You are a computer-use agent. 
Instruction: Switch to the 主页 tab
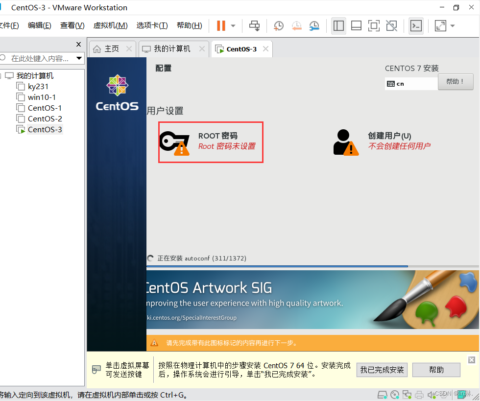click(x=112, y=49)
